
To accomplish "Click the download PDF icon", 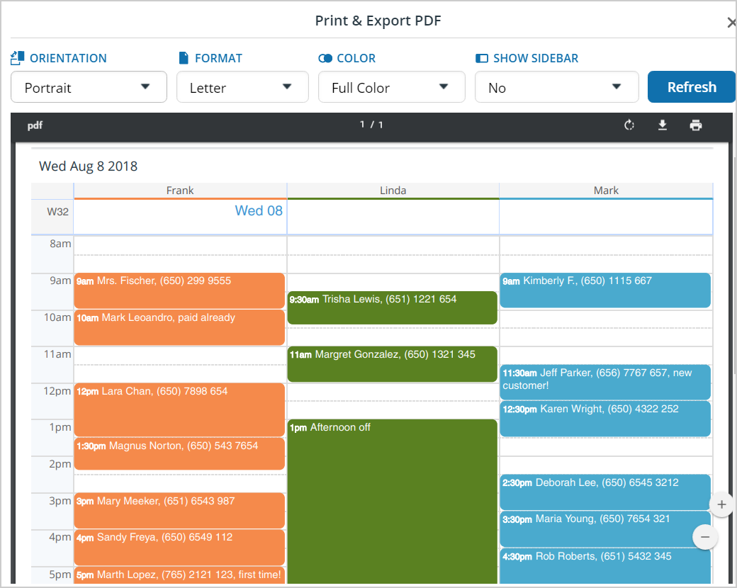I will [x=662, y=125].
